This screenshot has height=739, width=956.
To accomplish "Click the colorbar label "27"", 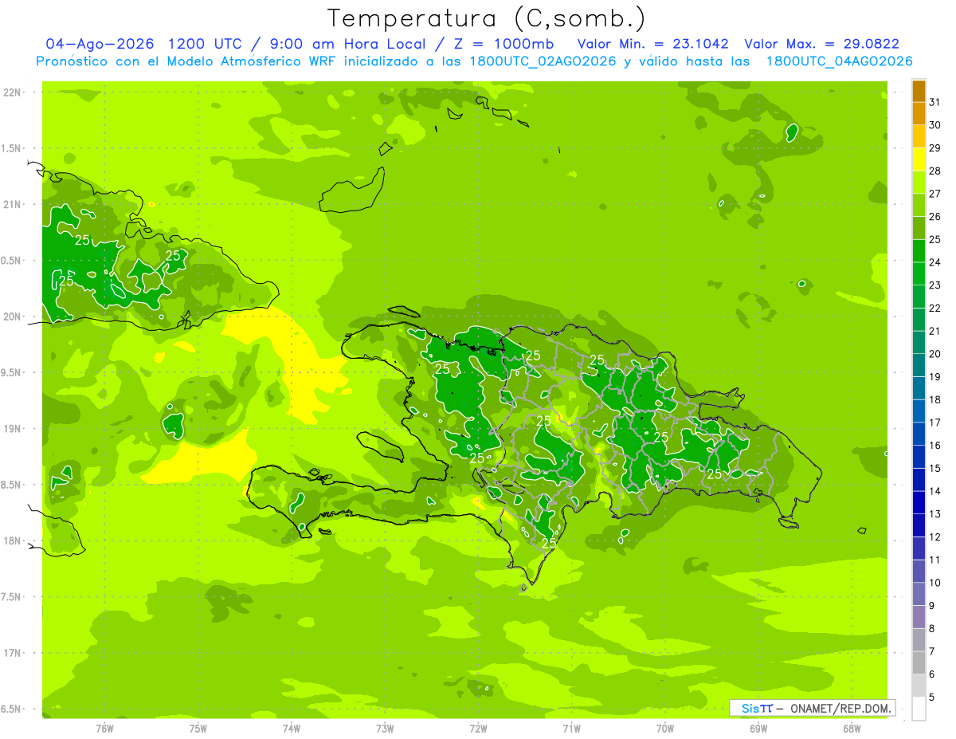I will [934, 194].
